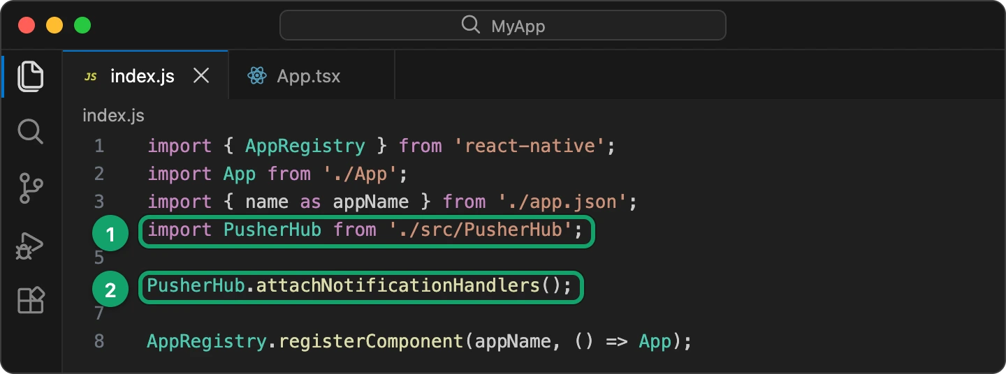Click line number 2 in gutter
The width and height of the screenshot is (1006, 374).
(99, 174)
